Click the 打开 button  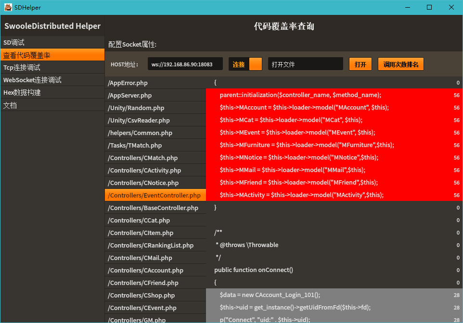pos(360,64)
